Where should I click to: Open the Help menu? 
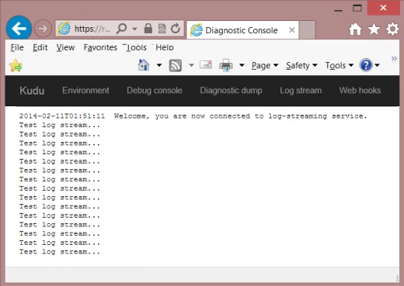tap(165, 47)
